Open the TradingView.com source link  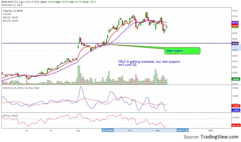pyautogui.click(x=219, y=137)
